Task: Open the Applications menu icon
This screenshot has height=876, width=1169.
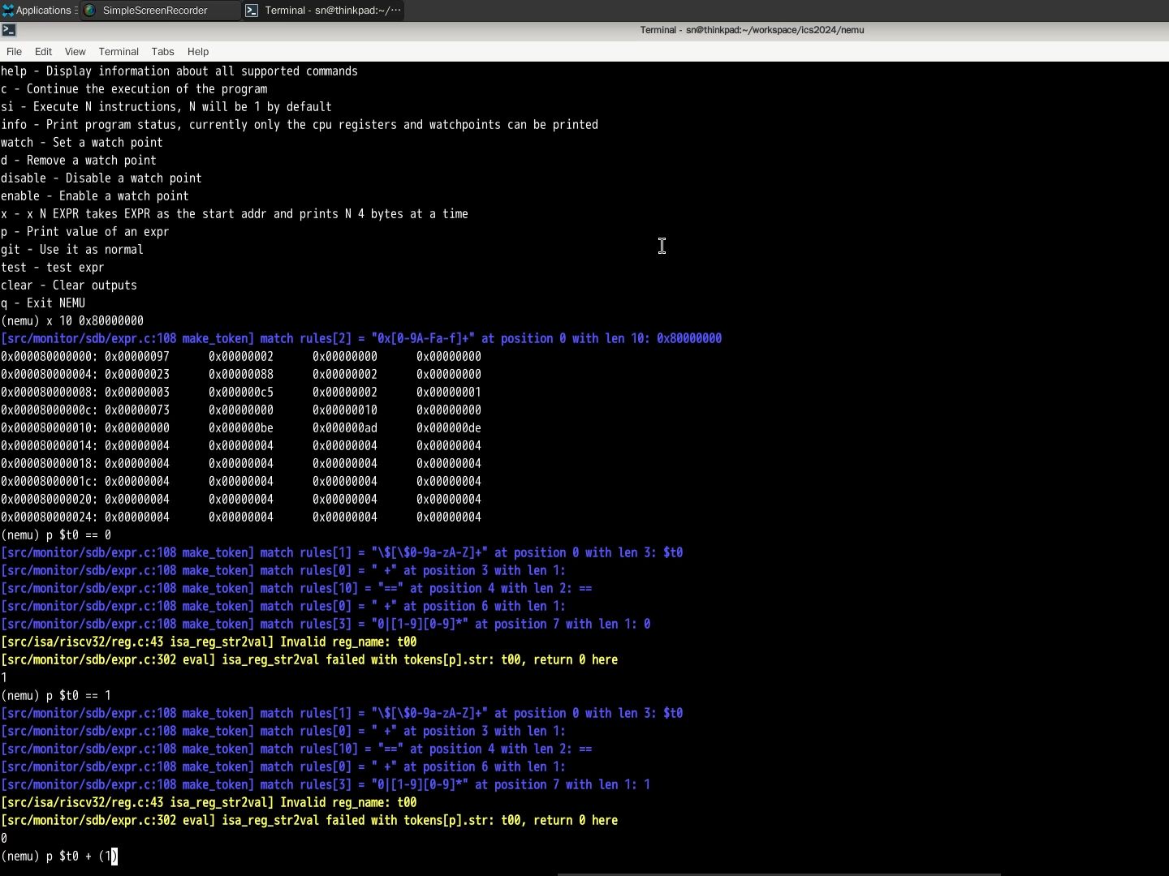Action: tap(8, 11)
